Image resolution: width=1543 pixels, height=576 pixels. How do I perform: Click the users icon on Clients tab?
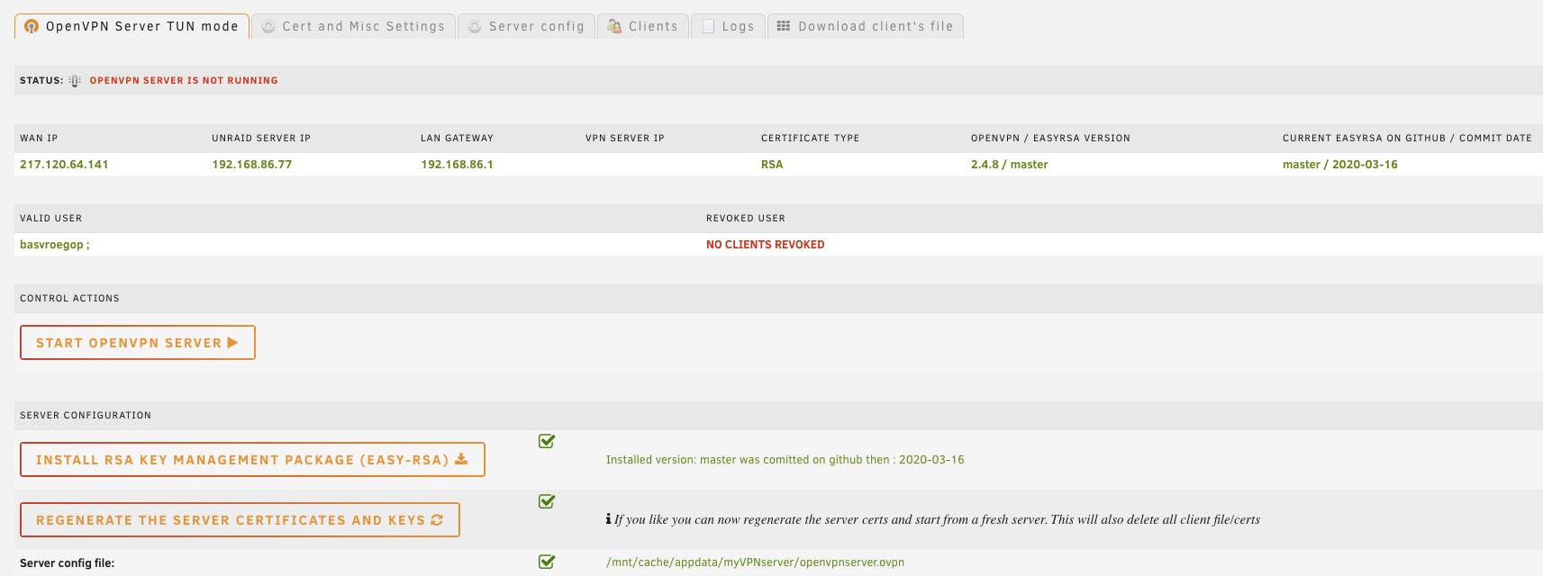(614, 26)
